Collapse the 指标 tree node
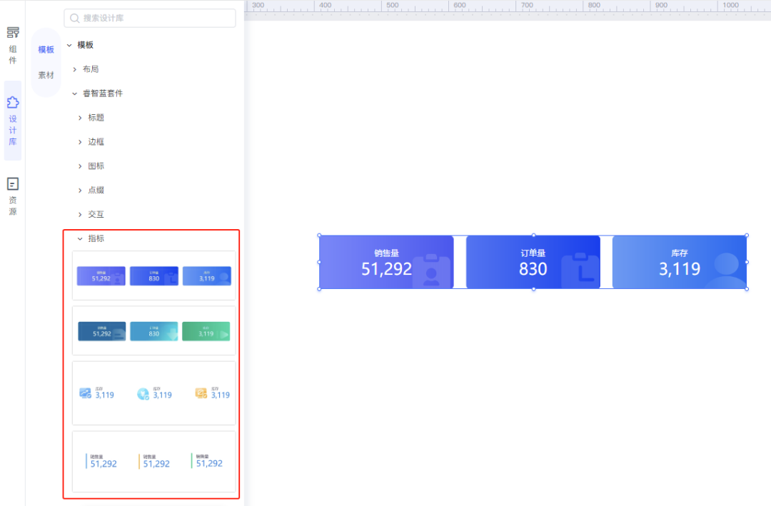The image size is (771, 506). 80,238
